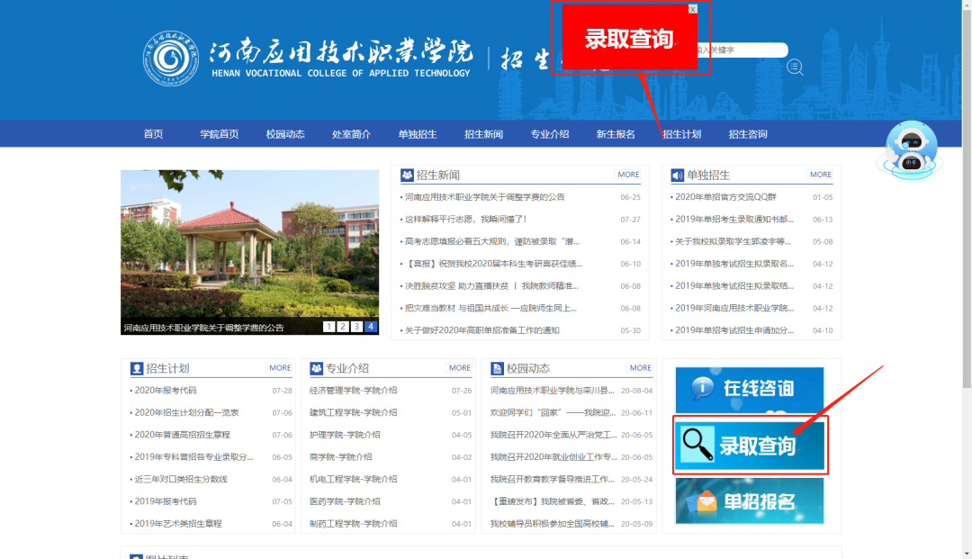
Task: Click the 招生计划 section person icon
Action: click(x=137, y=369)
